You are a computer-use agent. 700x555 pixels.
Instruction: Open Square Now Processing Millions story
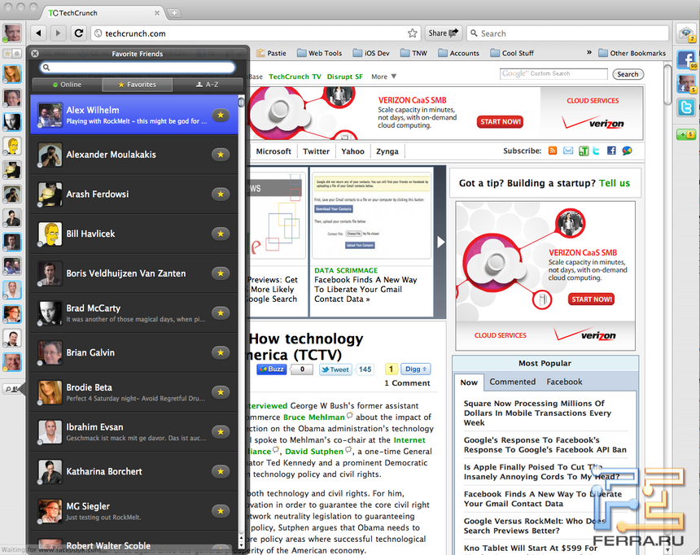537,413
